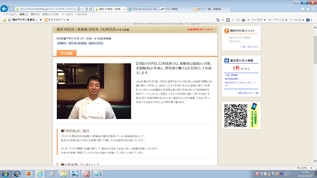Click the 未経験OK tag
Viewport: 317px width, 178px height.
pyautogui.click(x=62, y=43)
